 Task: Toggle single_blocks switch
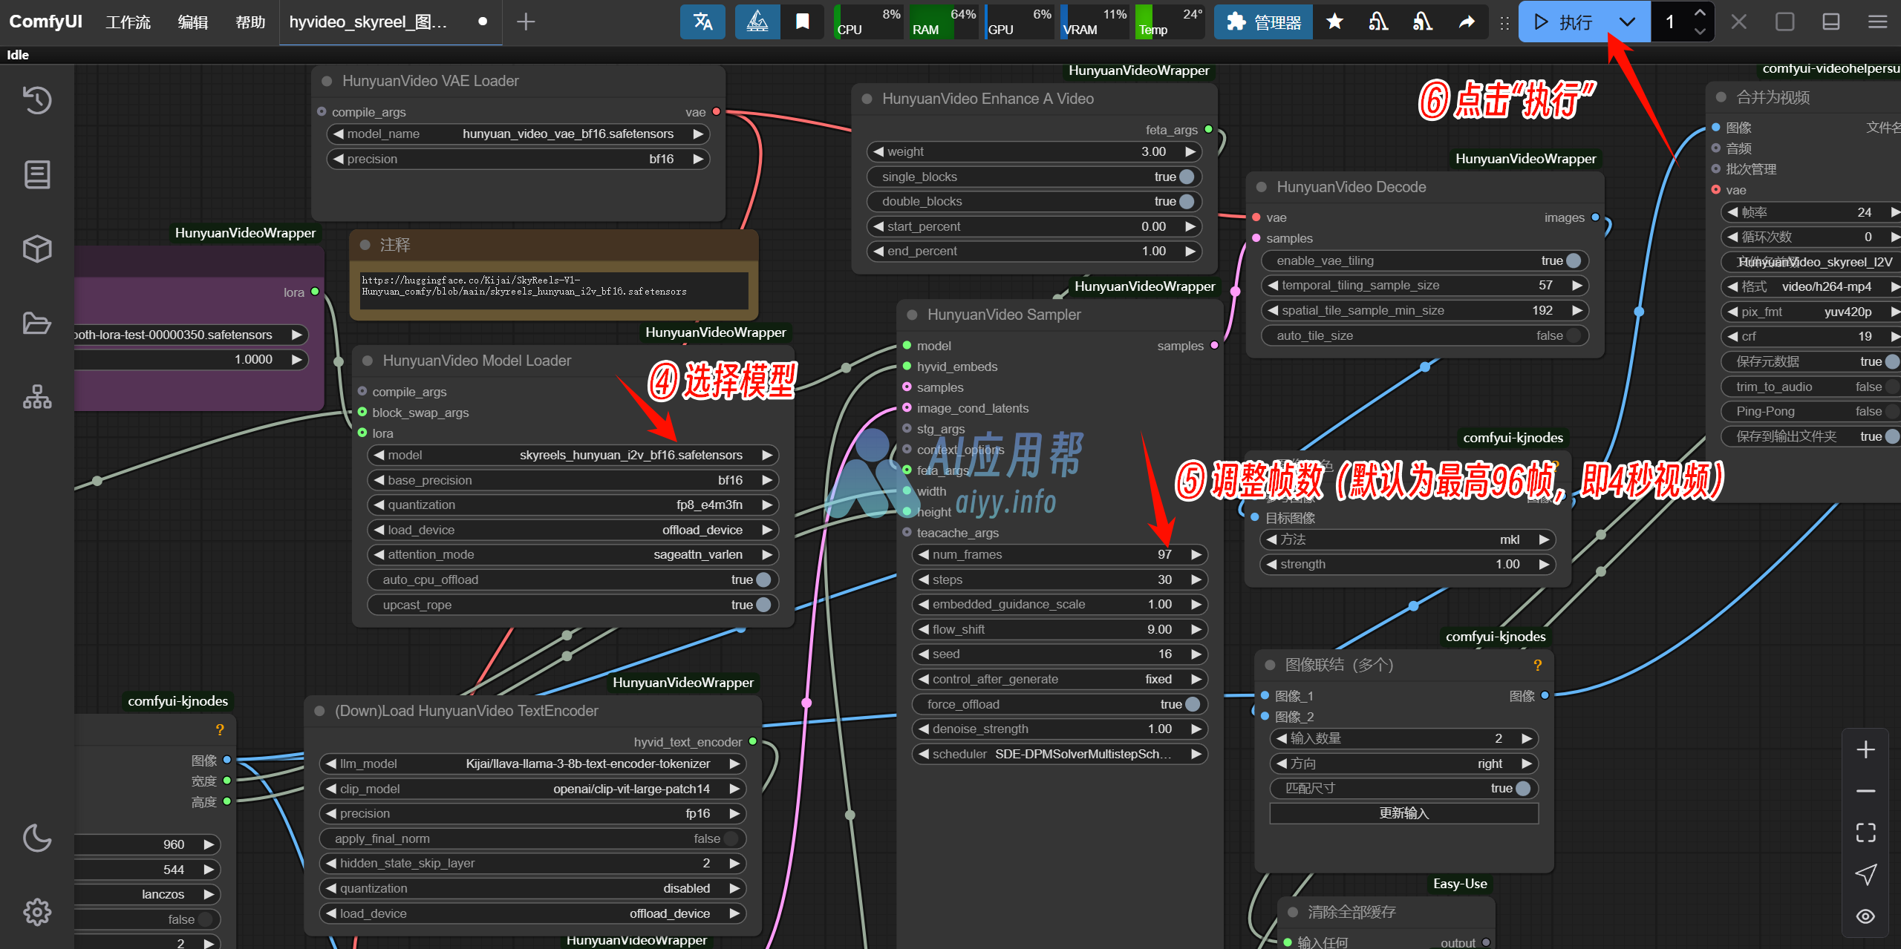click(x=1187, y=177)
